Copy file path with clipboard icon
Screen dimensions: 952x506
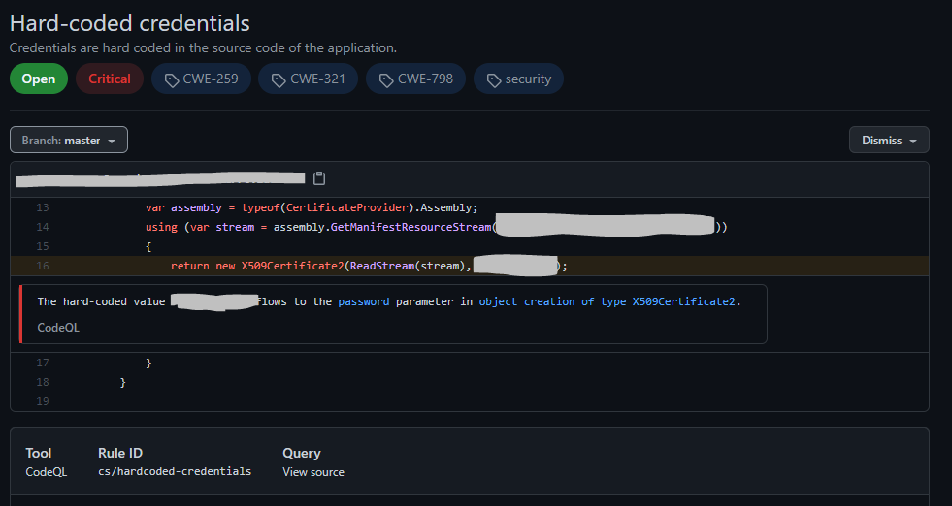[318, 178]
